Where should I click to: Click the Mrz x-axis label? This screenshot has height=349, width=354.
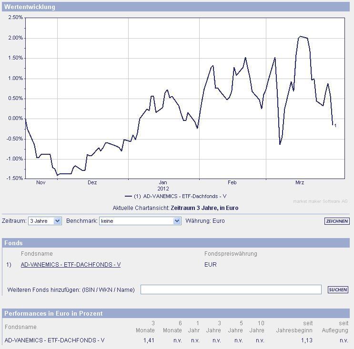[300, 182]
